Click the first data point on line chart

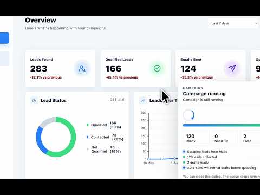148,159
